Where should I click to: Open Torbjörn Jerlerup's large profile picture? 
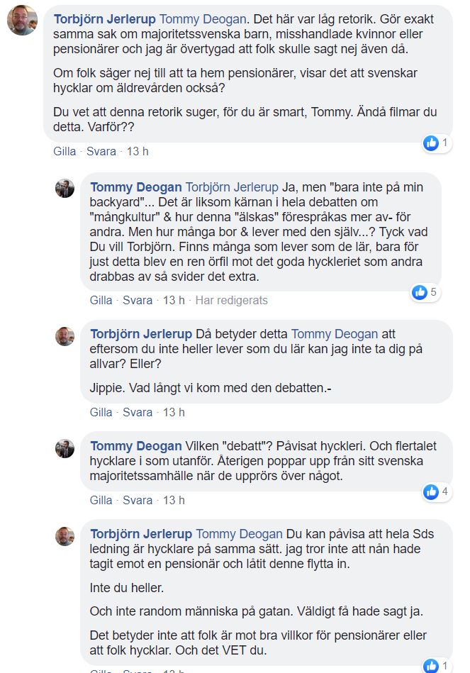[22, 20]
